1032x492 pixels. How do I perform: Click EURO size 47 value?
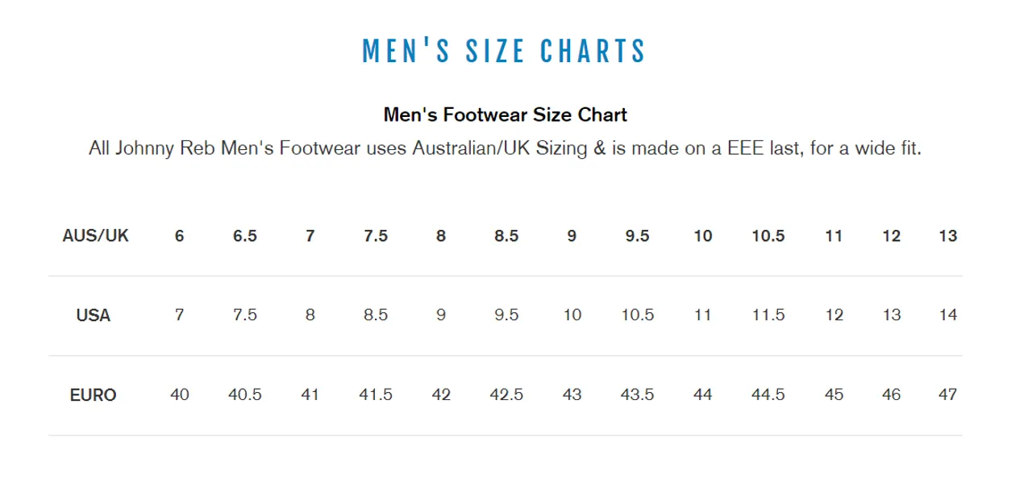point(948,395)
